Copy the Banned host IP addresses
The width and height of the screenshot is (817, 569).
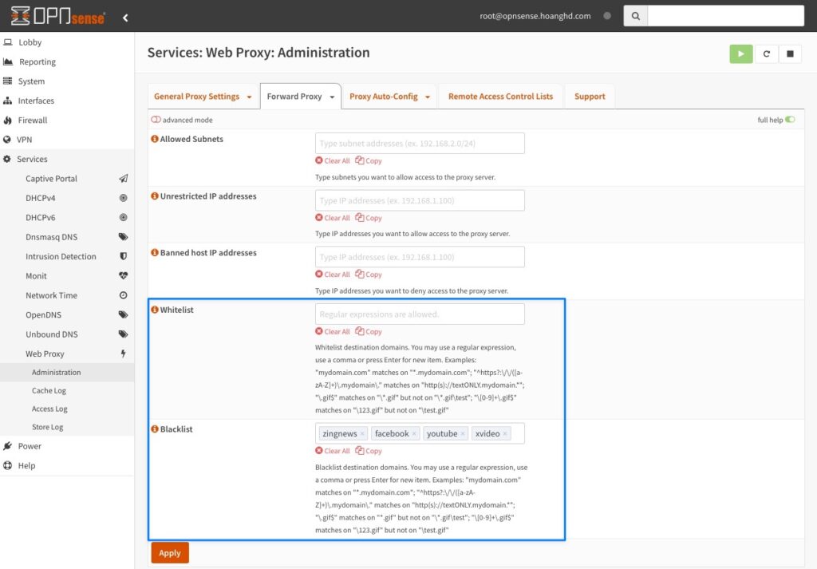(369, 274)
